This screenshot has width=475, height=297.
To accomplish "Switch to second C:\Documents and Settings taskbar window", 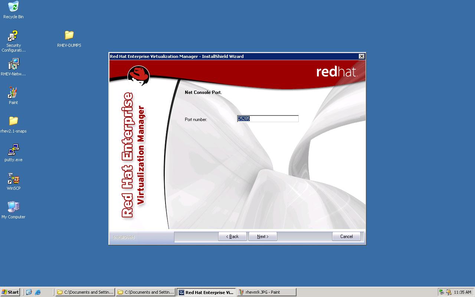I will [x=145, y=292].
